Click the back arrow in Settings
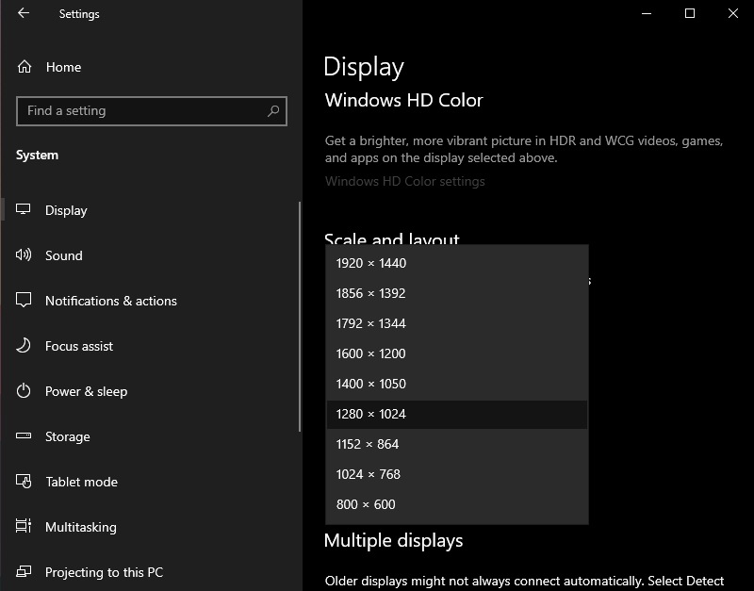 23,13
